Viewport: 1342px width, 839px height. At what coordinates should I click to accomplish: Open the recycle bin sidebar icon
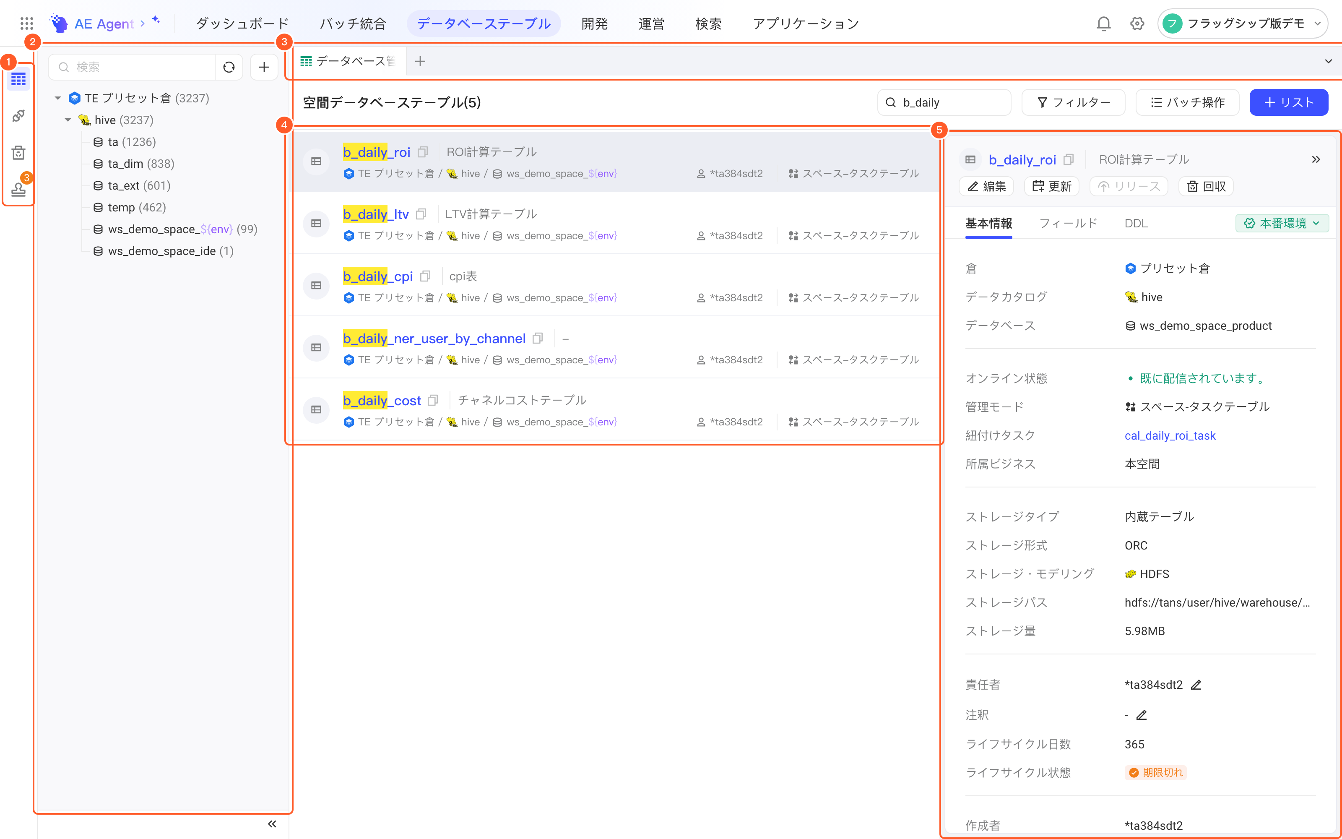(x=18, y=153)
